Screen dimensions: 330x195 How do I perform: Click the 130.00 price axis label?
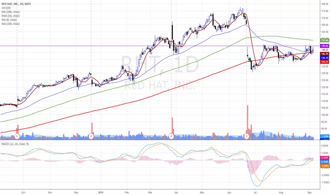(325, 73)
